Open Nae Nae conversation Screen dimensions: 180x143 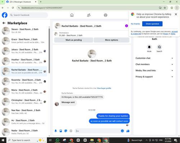[24, 112]
